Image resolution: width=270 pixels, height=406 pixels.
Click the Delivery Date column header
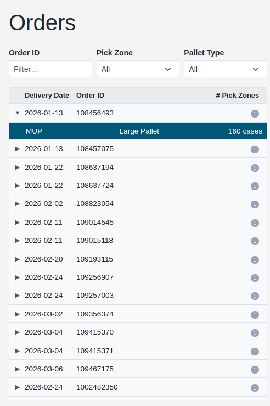point(47,95)
